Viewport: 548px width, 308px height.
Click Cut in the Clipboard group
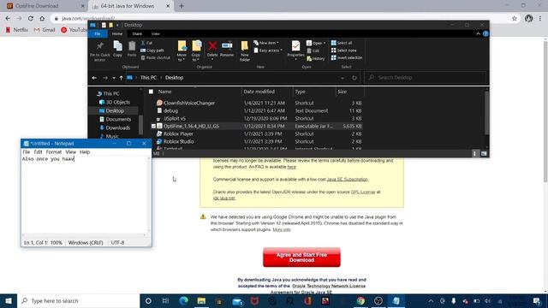click(x=146, y=43)
